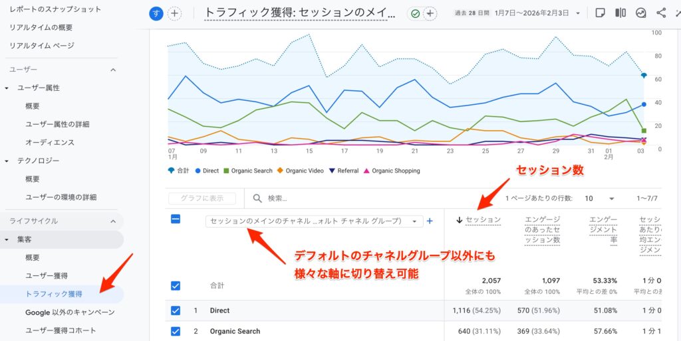Image resolution: width=681 pixels, height=341 pixels.
Task: Sort by the セッション column header
Action: click(483, 220)
